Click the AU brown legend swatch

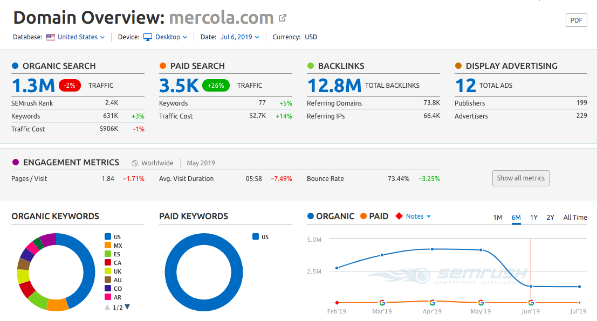point(108,280)
